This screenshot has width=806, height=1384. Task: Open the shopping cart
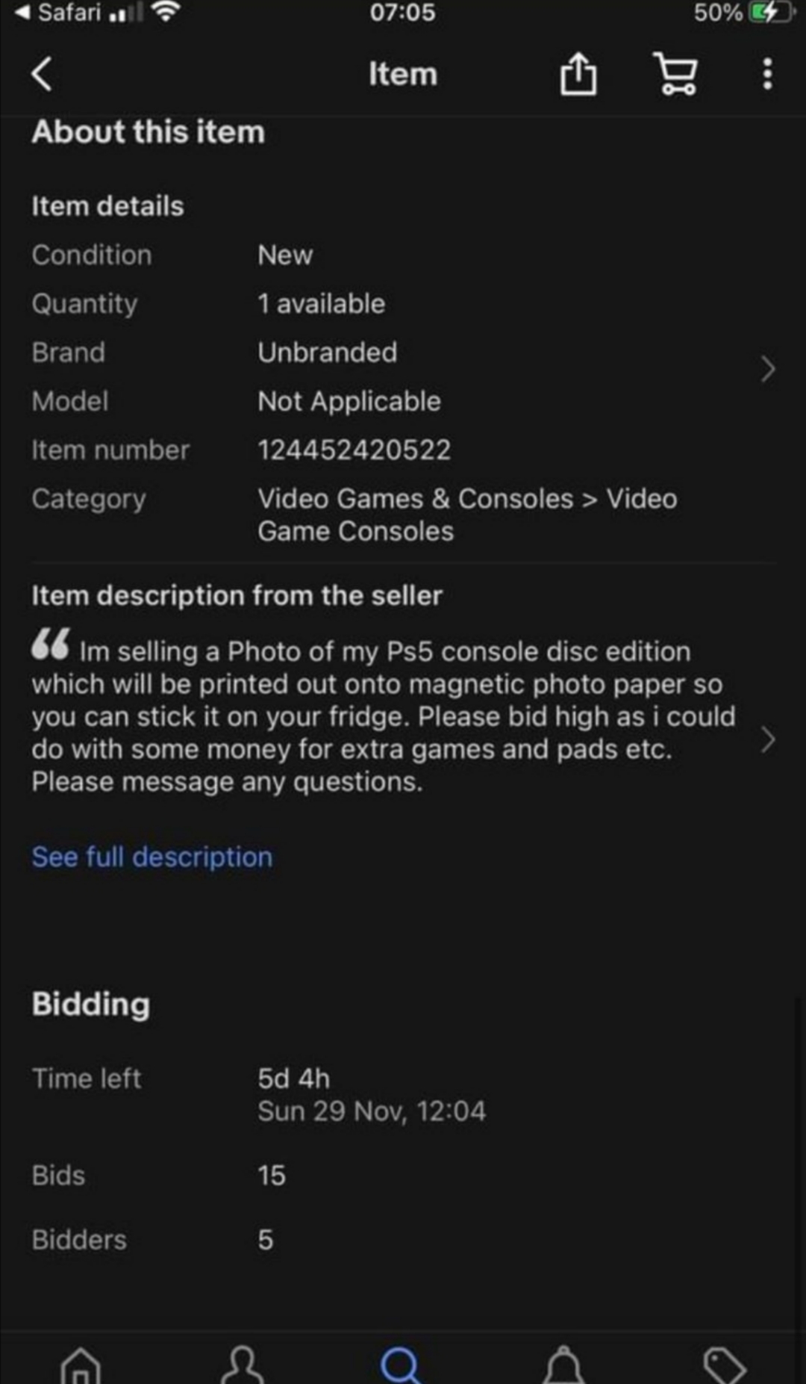(676, 75)
